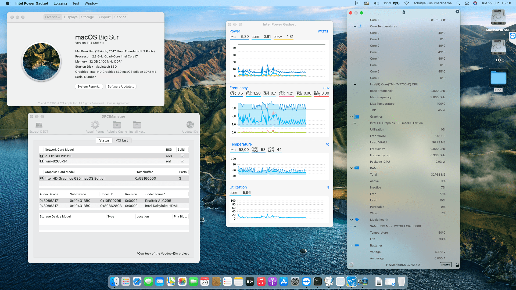Open Launchpad from the Dock
Viewport: 516px width, 290px height.
point(126,281)
